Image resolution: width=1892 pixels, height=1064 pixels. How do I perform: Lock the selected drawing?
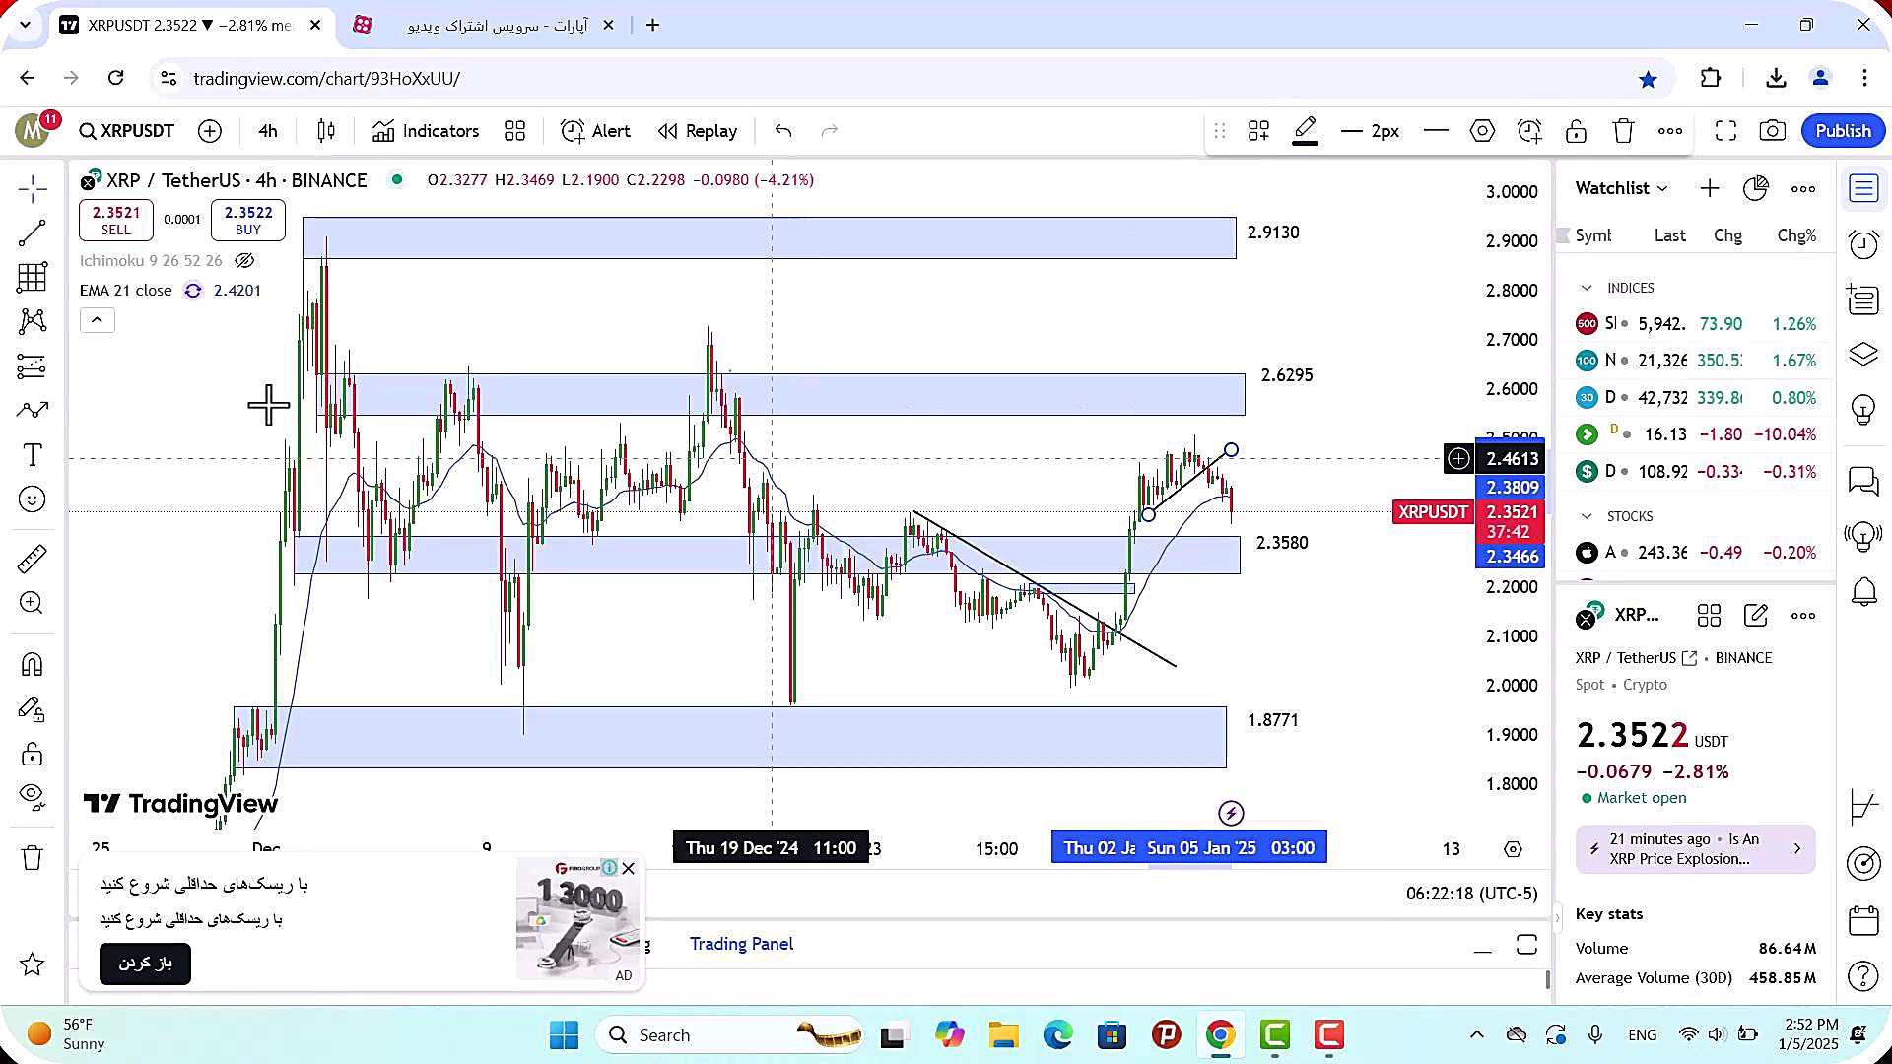coord(1576,131)
